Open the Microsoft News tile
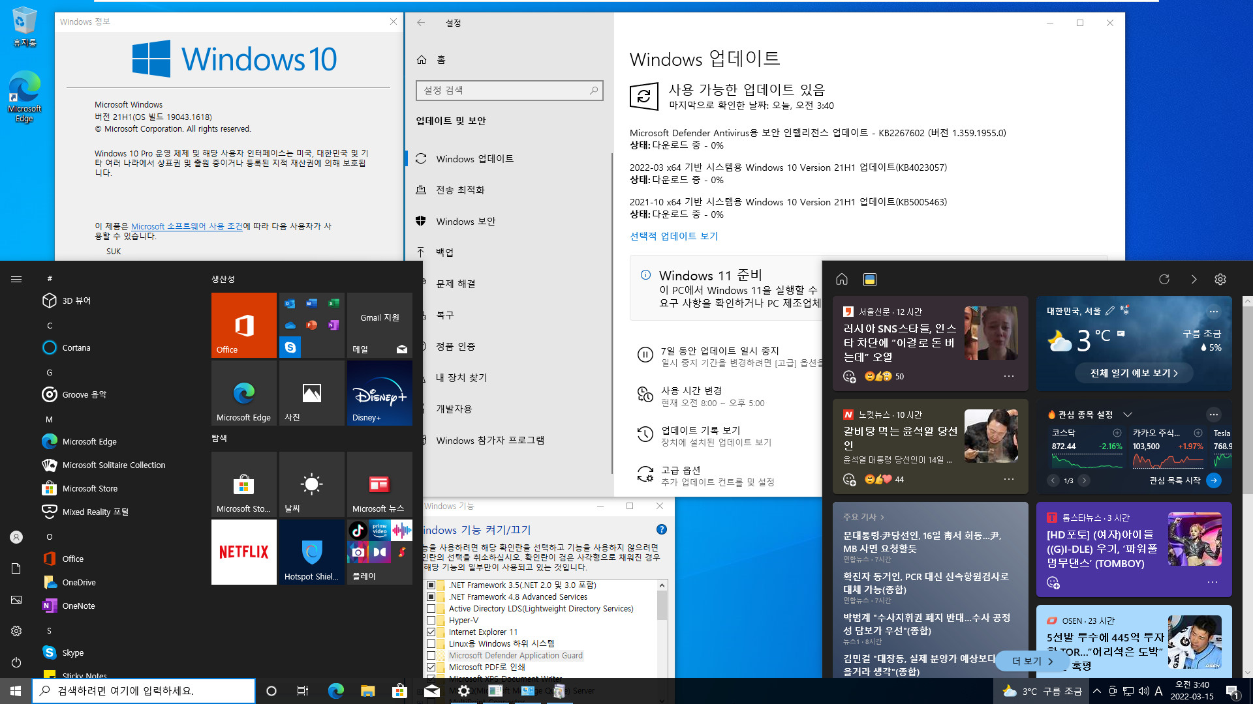The image size is (1253, 704). click(x=379, y=484)
